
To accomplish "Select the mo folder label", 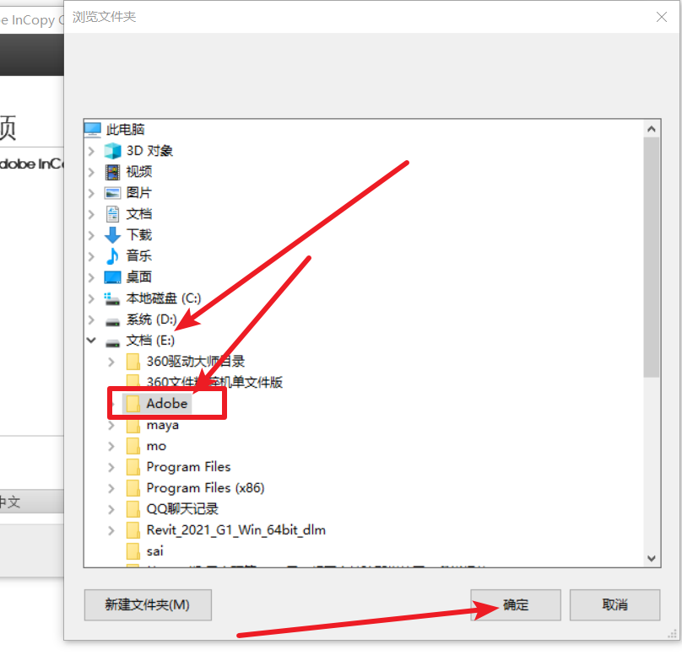I will (x=156, y=446).
